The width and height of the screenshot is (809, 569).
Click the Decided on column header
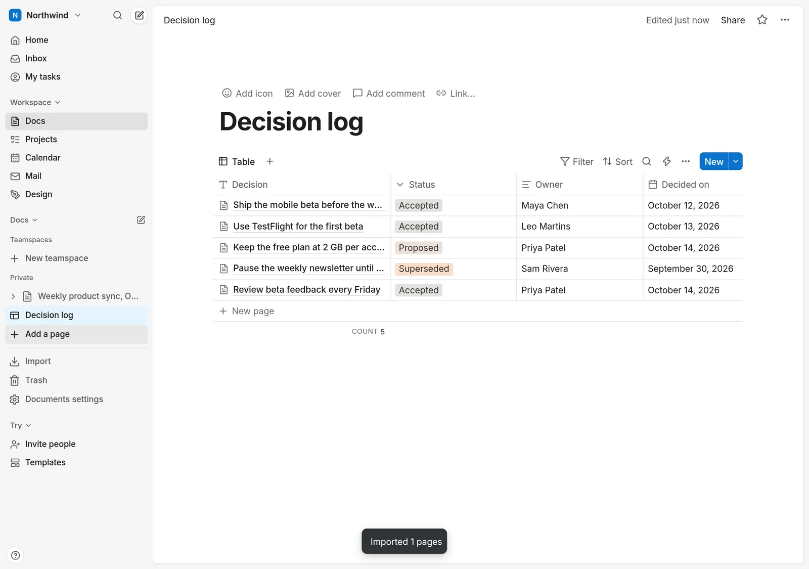[693, 185]
